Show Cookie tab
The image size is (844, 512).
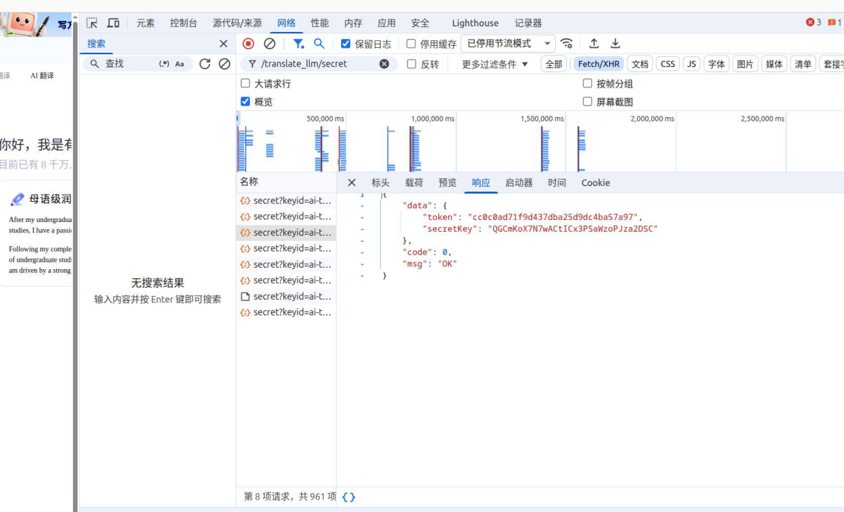tap(595, 182)
